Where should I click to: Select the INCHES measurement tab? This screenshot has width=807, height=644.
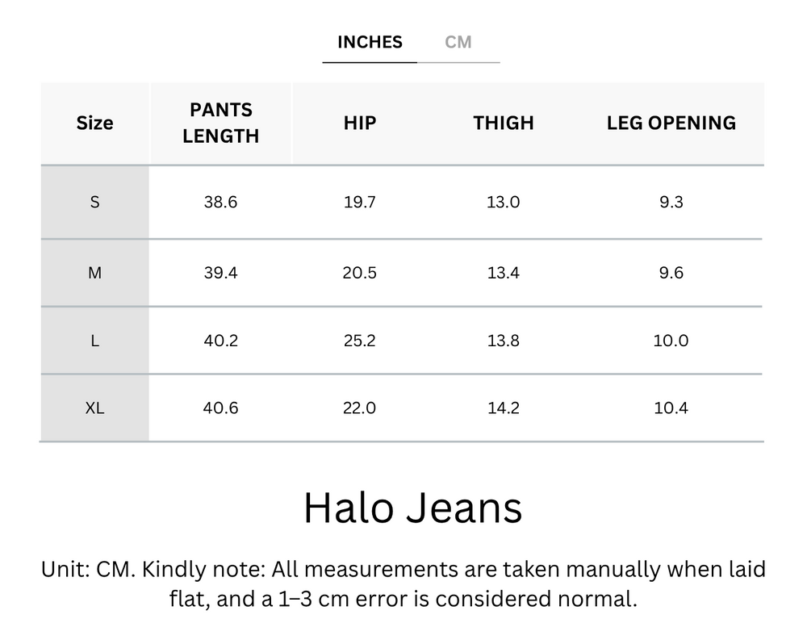[x=369, y=42]
